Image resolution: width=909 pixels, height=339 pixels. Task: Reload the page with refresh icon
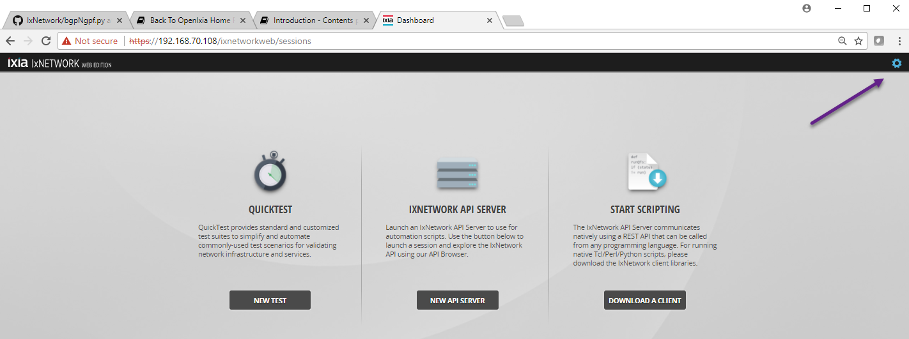click(x=46, y=41)
